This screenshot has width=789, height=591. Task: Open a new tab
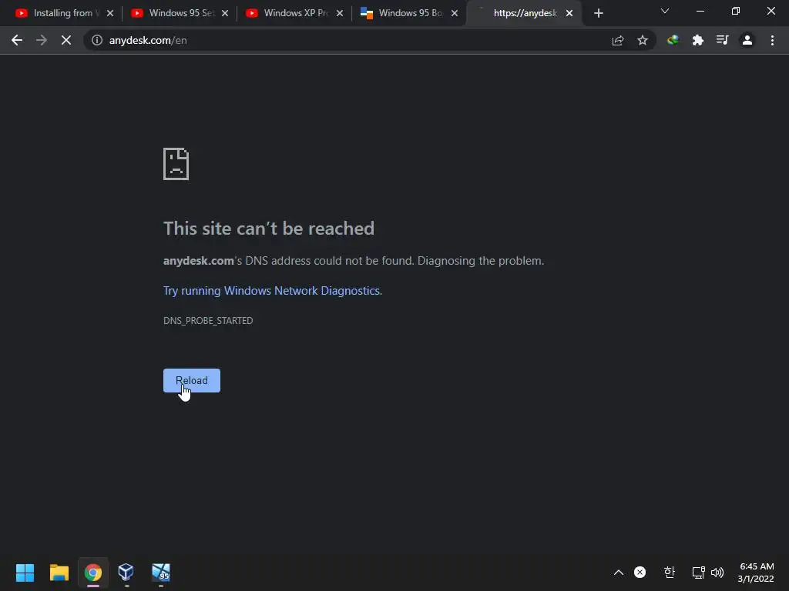tap(598, 14)
